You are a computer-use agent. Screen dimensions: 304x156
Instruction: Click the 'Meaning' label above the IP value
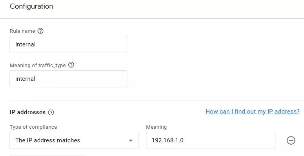point(156,127)
